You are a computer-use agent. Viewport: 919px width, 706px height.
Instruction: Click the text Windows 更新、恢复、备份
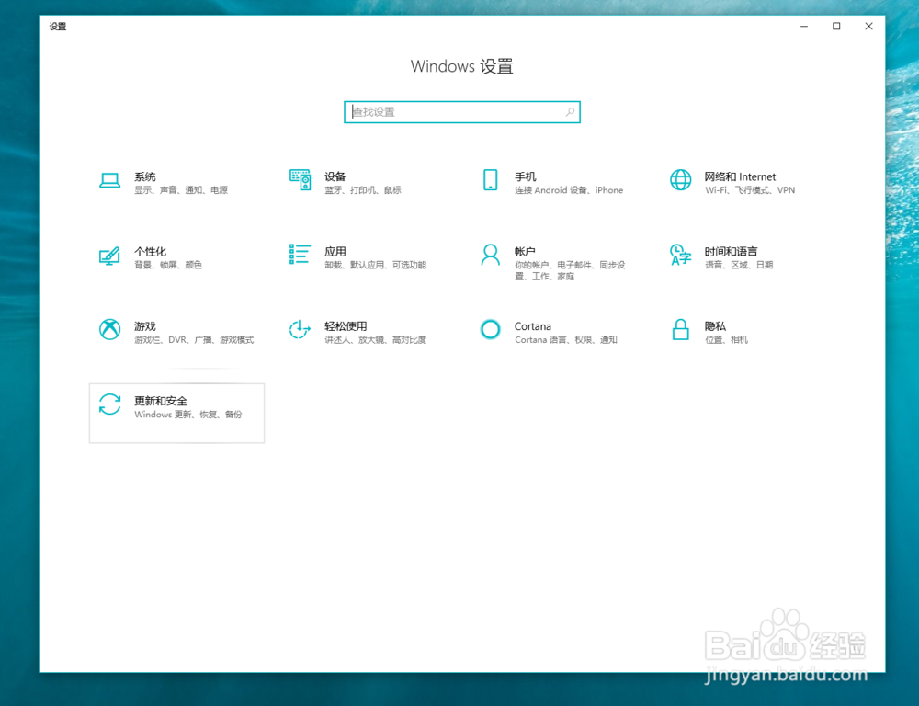(x=188, y=415)
